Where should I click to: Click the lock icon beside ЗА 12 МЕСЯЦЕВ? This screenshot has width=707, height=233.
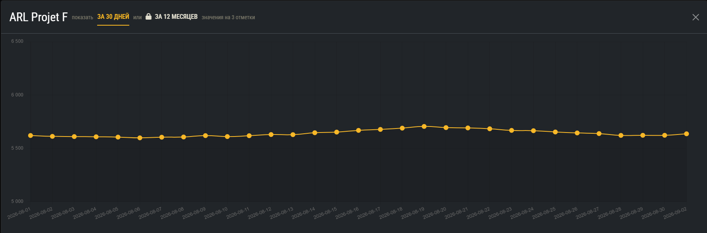(149, 16)
